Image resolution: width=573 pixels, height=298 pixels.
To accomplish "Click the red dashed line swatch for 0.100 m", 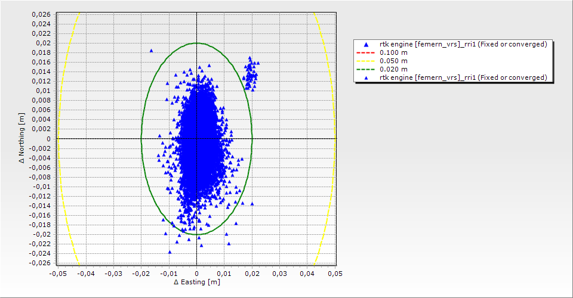I will [366, 52].
